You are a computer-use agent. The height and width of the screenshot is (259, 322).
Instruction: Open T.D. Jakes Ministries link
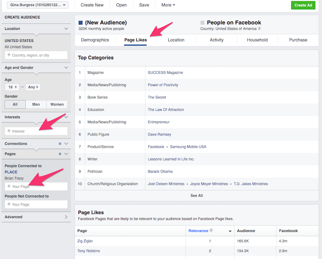(251, 184)
